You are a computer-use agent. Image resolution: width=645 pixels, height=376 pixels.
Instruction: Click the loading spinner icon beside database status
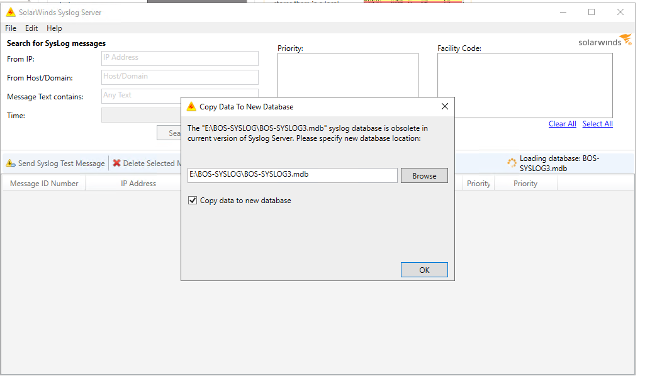point(512,163)
